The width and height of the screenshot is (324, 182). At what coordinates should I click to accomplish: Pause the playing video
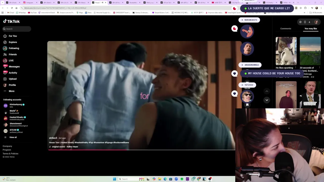point(144,96)
